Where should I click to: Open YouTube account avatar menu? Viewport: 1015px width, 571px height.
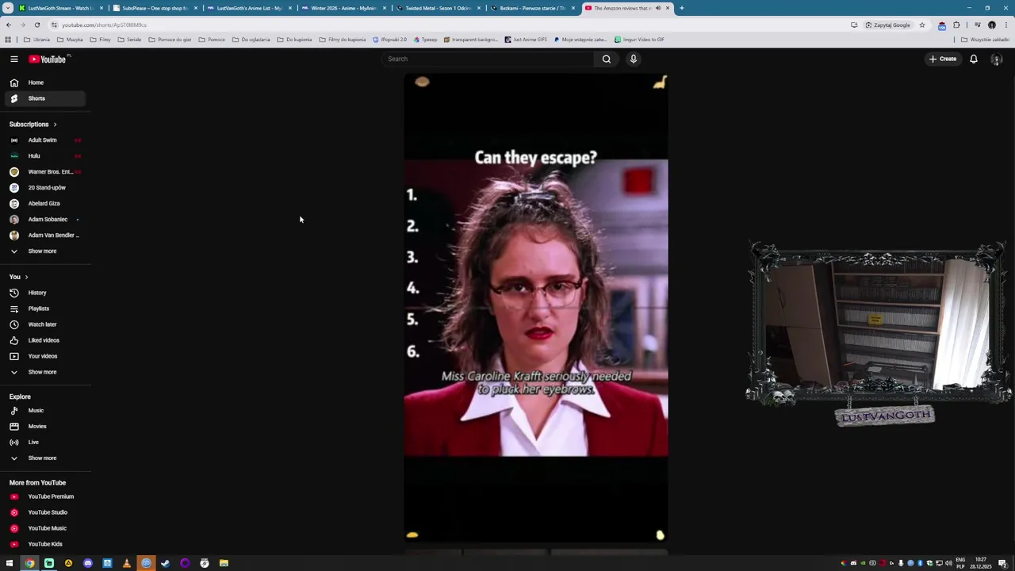click(997, 59)
